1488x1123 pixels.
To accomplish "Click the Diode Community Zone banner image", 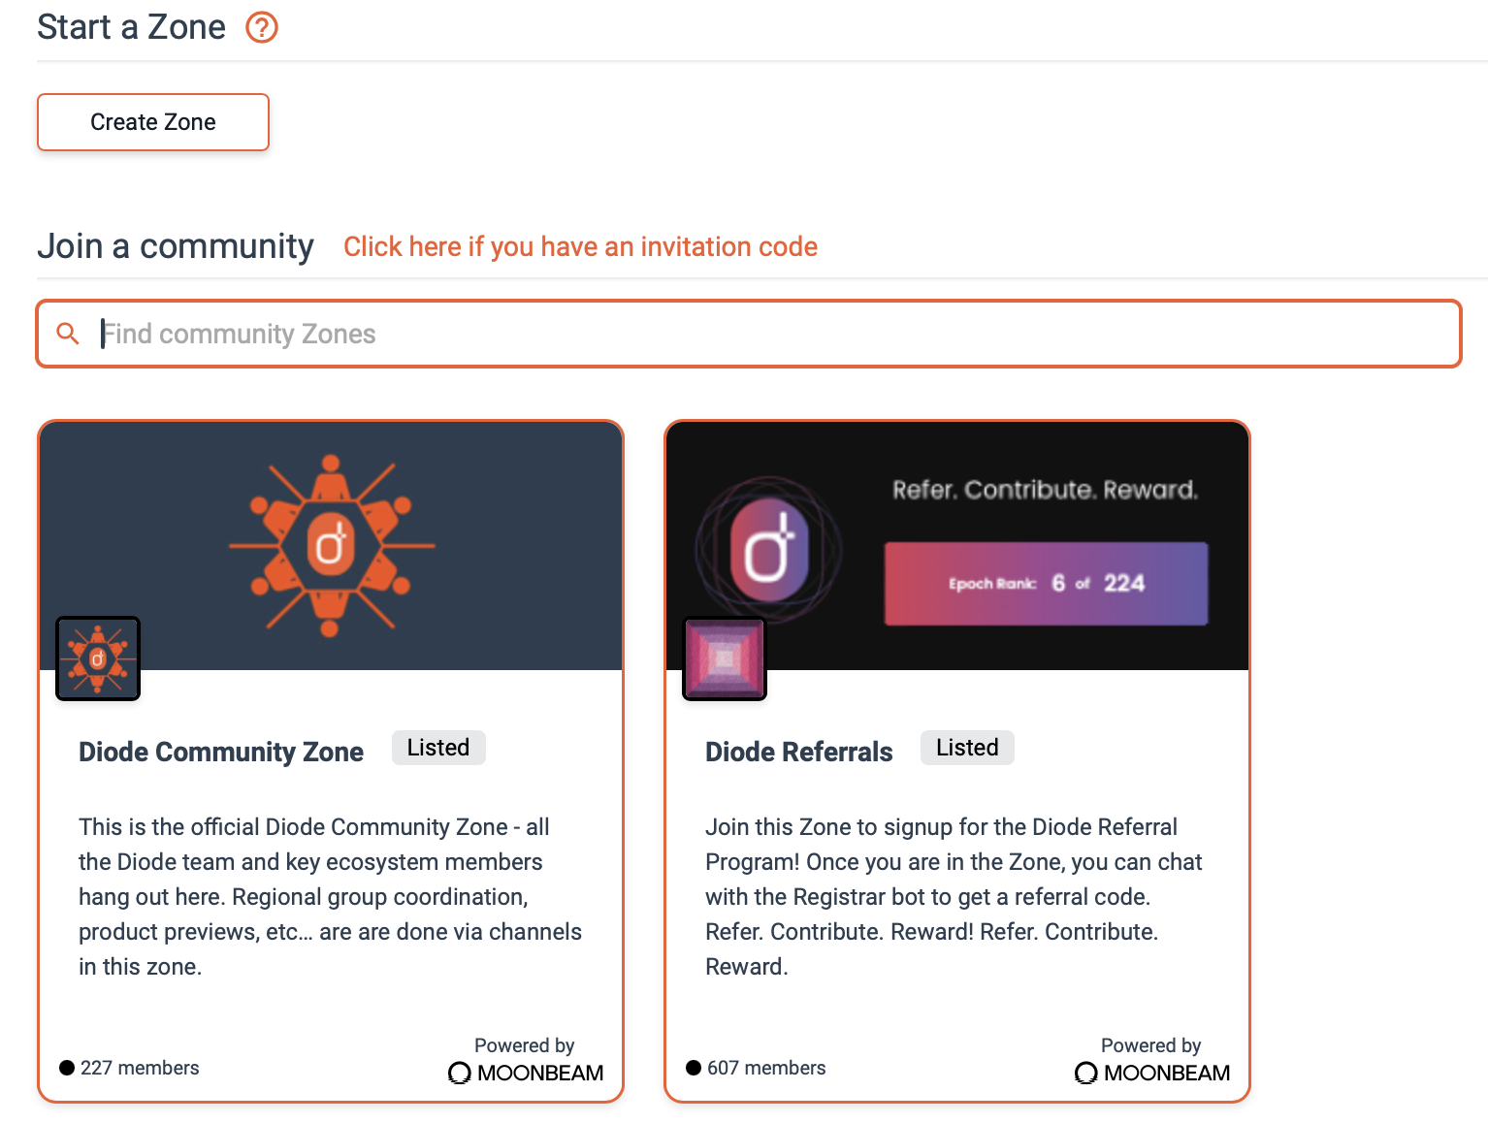I will click(x=331, y=545).
